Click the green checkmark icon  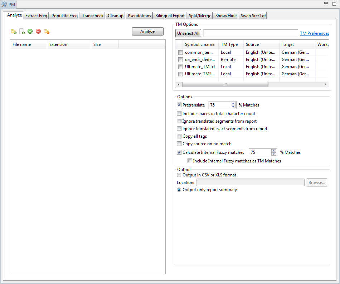coord(30,32)
